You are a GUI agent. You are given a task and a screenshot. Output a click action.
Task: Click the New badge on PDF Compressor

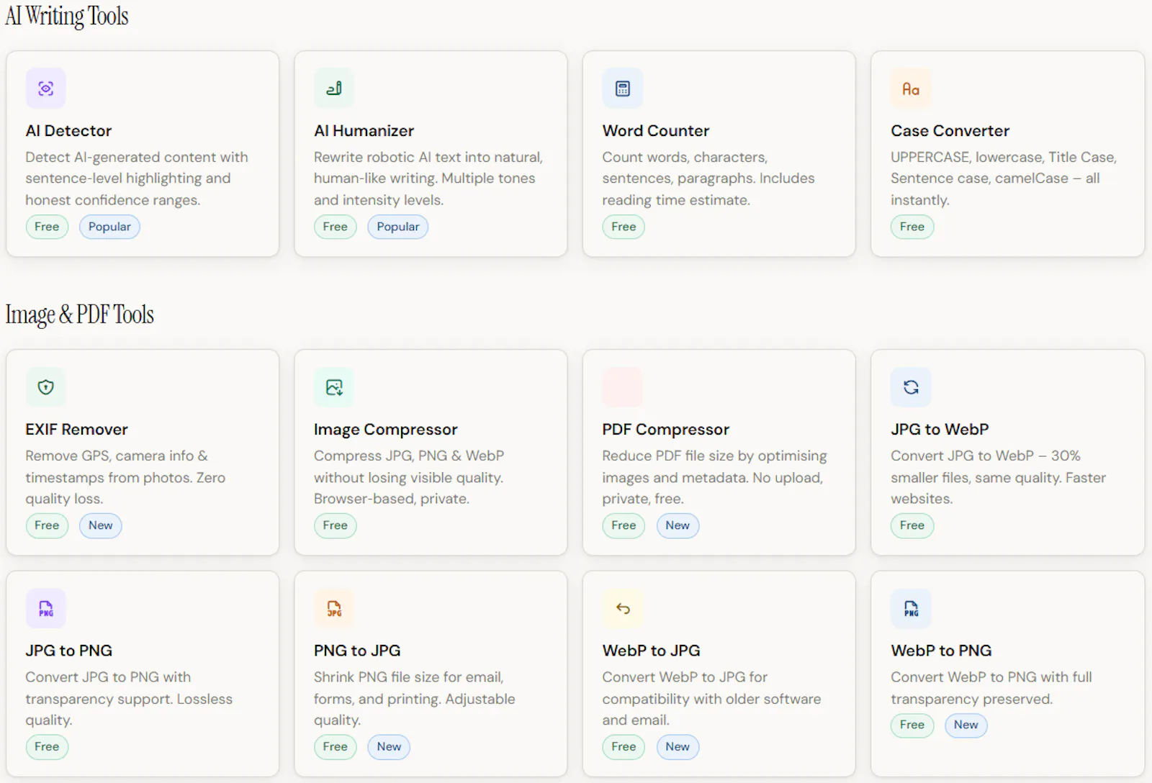coord(678,525)
